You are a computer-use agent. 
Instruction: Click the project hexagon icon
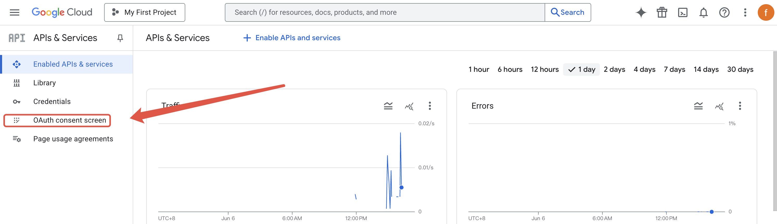[x=116, y=12]
